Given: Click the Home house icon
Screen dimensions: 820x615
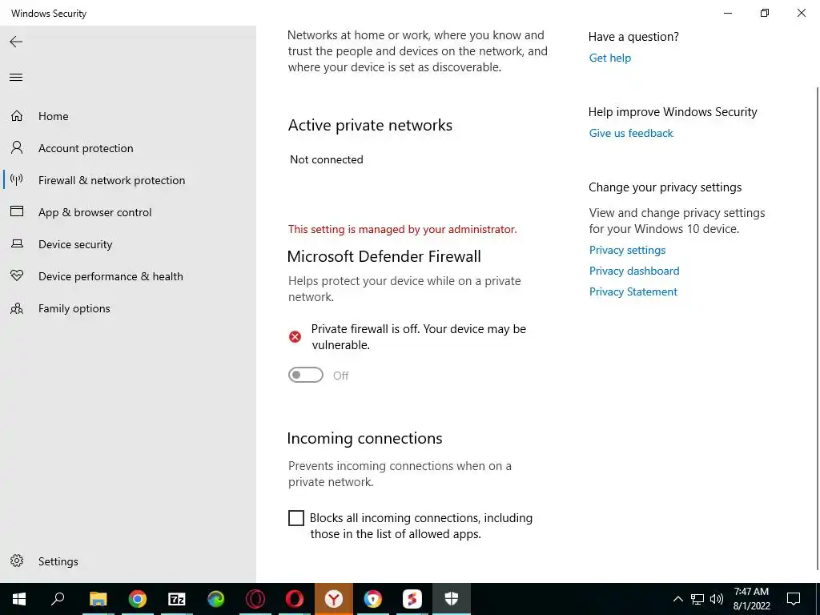Looking at the screenshot, I should (x=17, y=115).
